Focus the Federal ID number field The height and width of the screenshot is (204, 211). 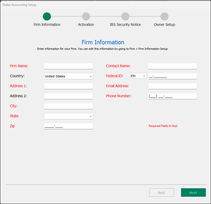point(172,76)
